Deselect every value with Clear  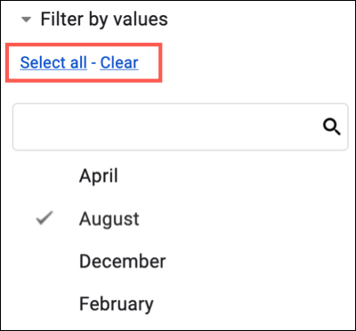click(x=119, y=62)
